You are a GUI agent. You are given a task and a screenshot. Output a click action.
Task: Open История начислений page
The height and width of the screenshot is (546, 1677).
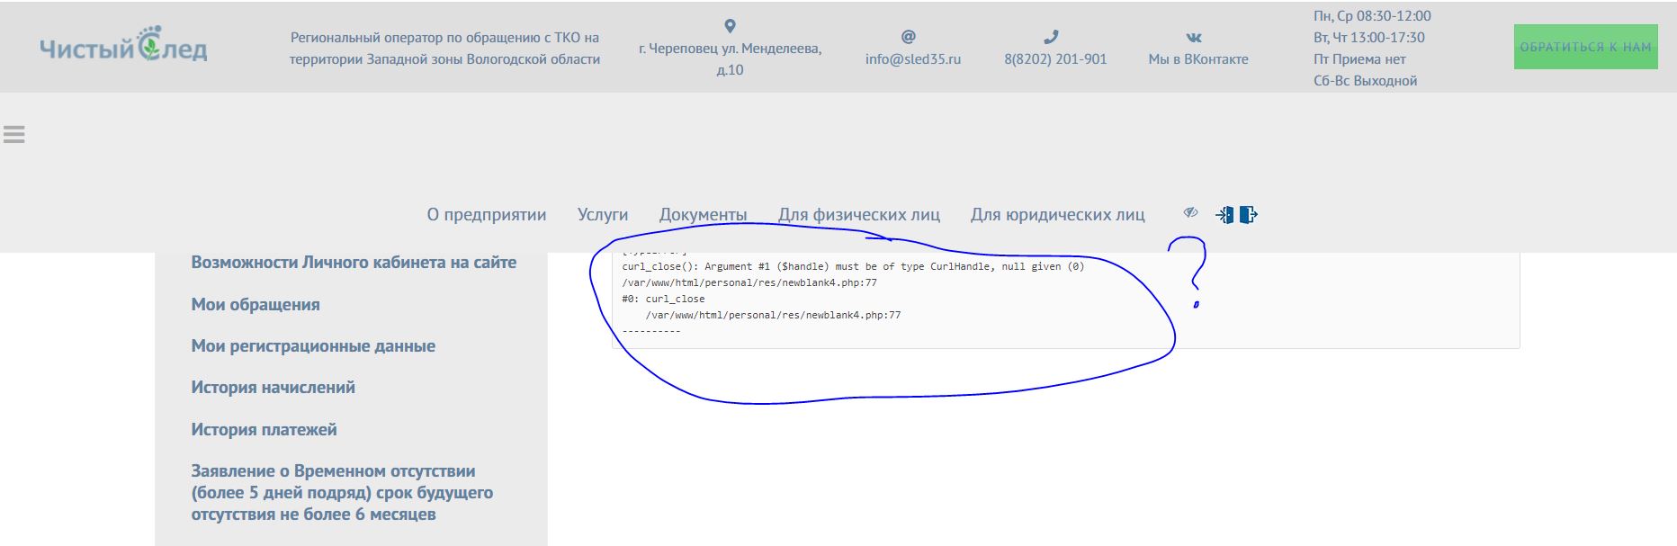[x=273, y=388]
